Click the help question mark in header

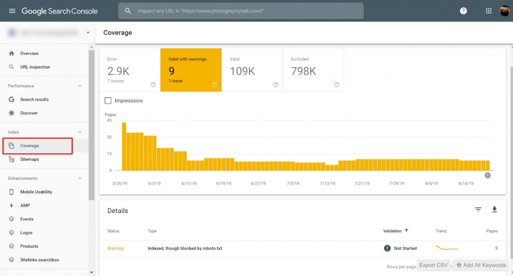click(x=463, y=11)
